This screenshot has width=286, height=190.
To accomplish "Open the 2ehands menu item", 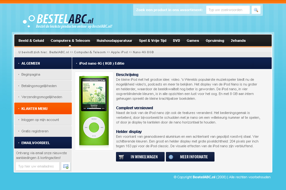I will [238, 41].
